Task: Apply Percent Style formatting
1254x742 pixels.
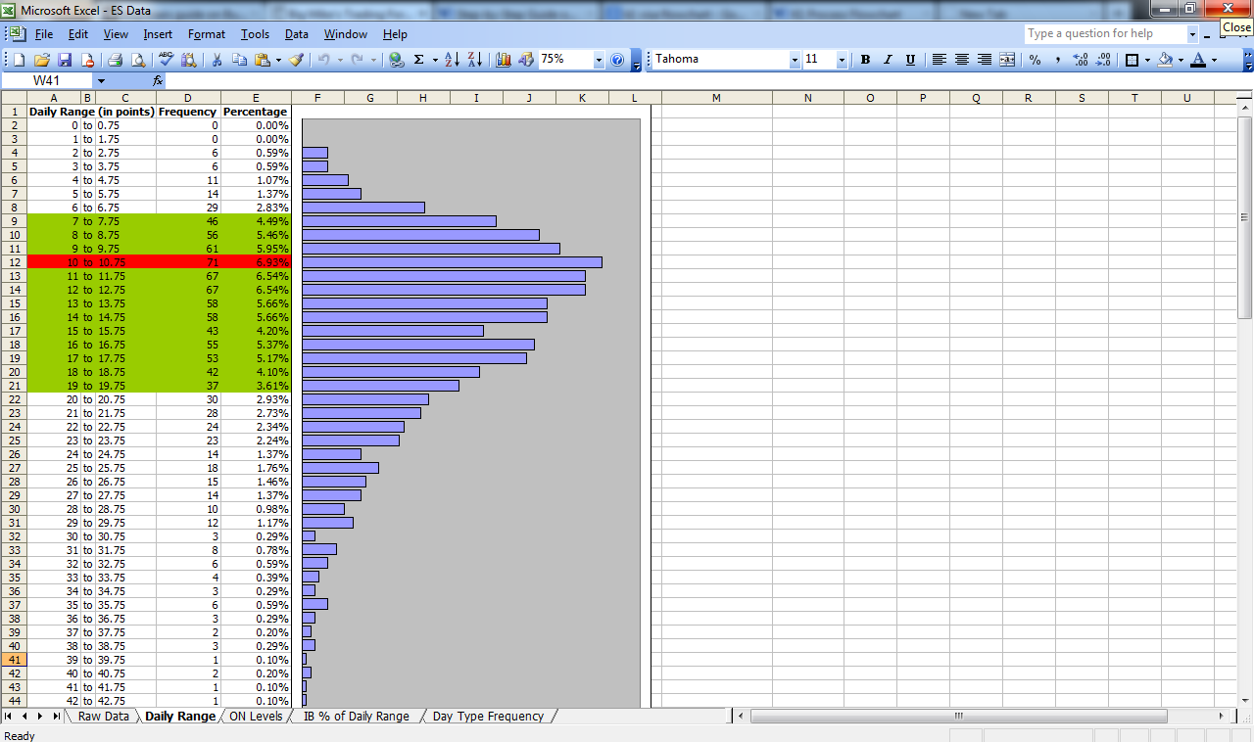Action: click(x=1036, y=60)
